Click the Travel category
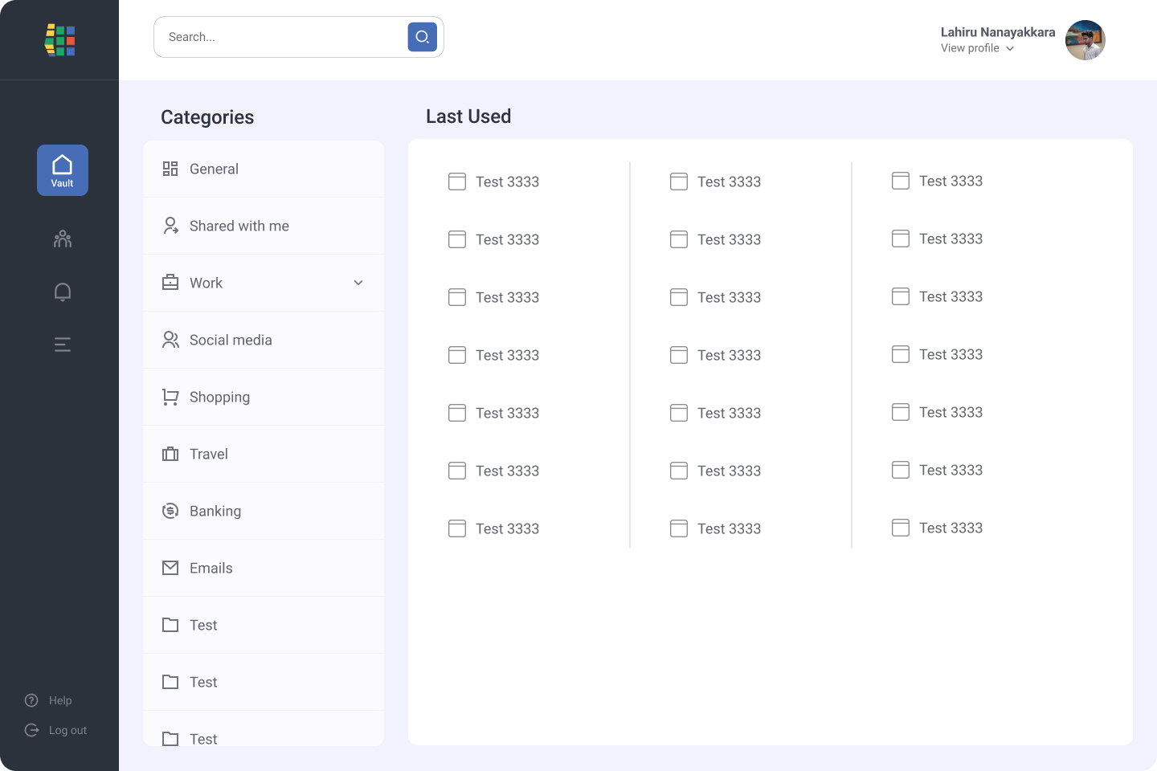The image size is (1157, 771). point(208,454)
